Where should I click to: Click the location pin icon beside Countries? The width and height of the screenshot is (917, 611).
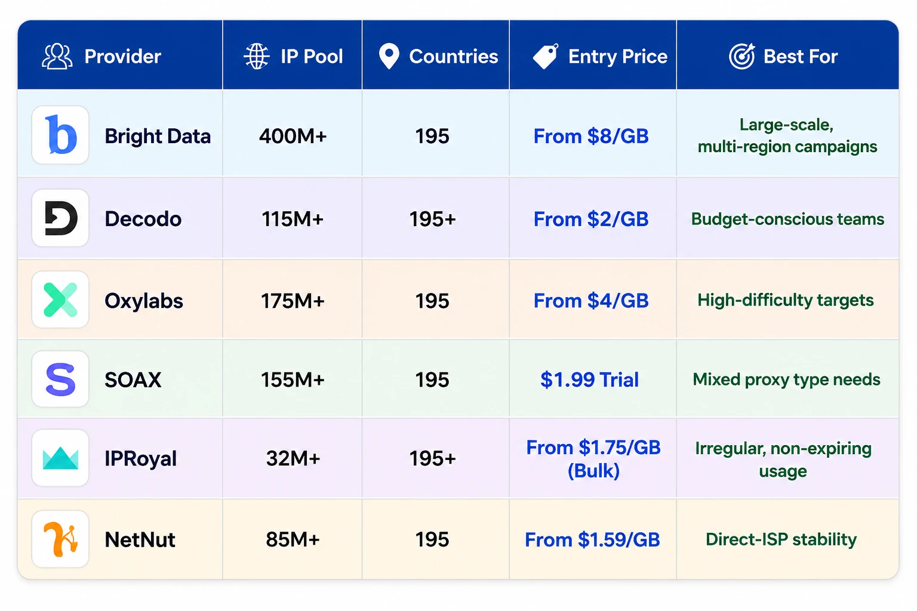click(x=389, y=57)
